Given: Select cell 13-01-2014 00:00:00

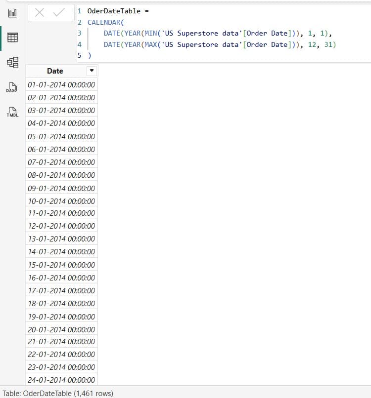Looking at the screenshot, I should tap(61, 239).
